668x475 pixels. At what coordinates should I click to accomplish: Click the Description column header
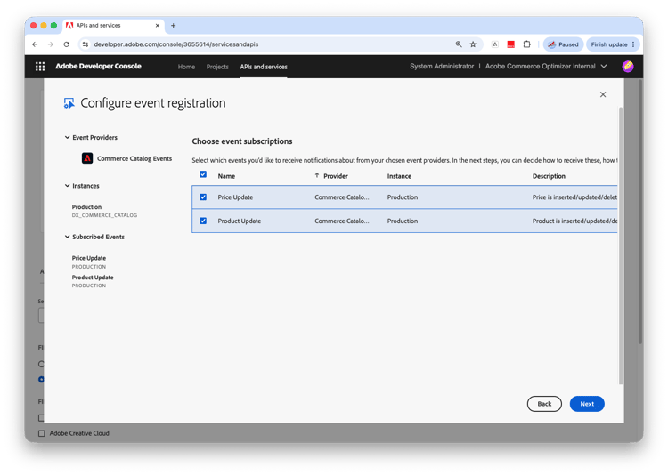[x=549, y=176]
